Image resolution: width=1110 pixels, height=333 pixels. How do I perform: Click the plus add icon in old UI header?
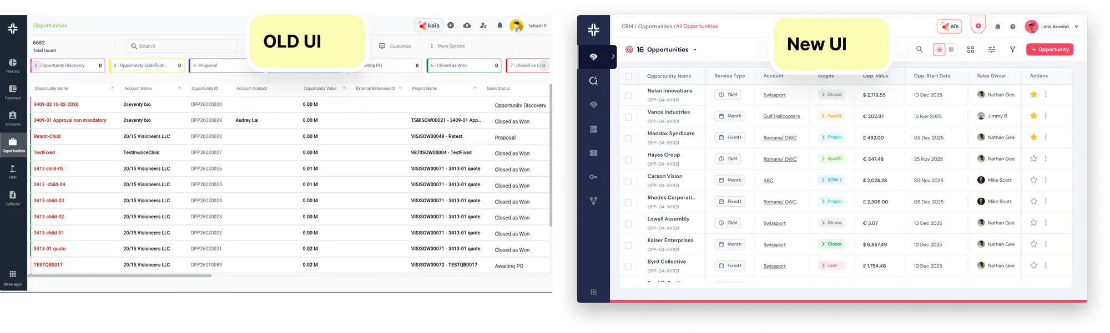click(x=451, y=25)
